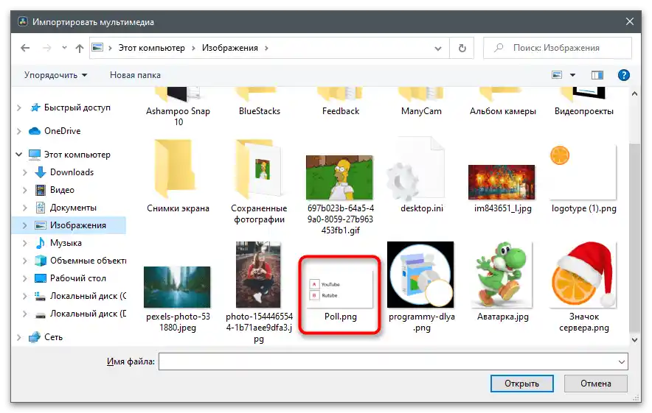Change the view layout icon
Image resolution: width=652 pixels, height=413 pixels.
[557, 75]
